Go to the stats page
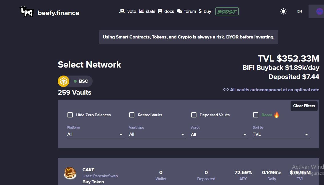Image resolution: width=324 pixels, height=185 pixels. coord(147,11)
